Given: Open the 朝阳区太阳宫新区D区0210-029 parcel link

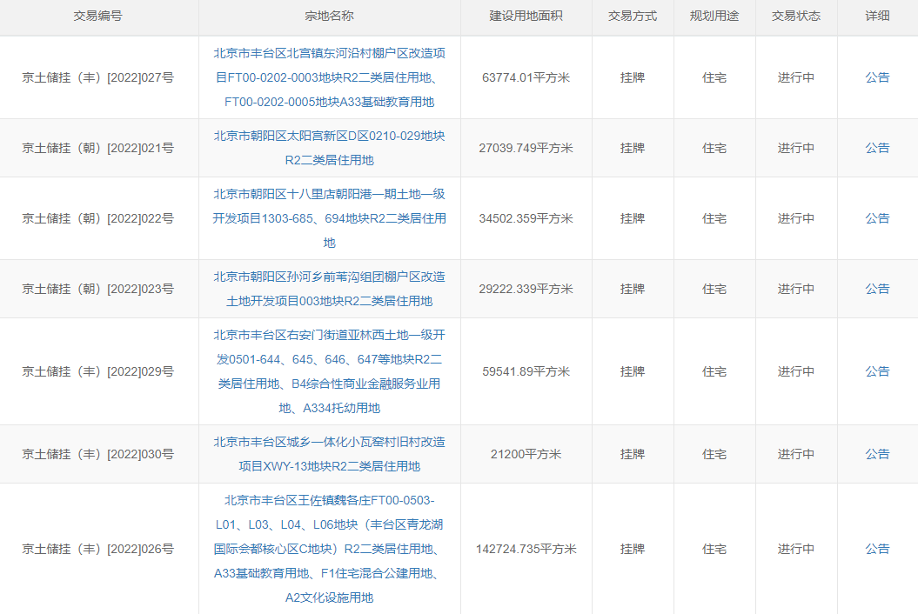Looking at the screenshot, I should (x=329, y=148).
